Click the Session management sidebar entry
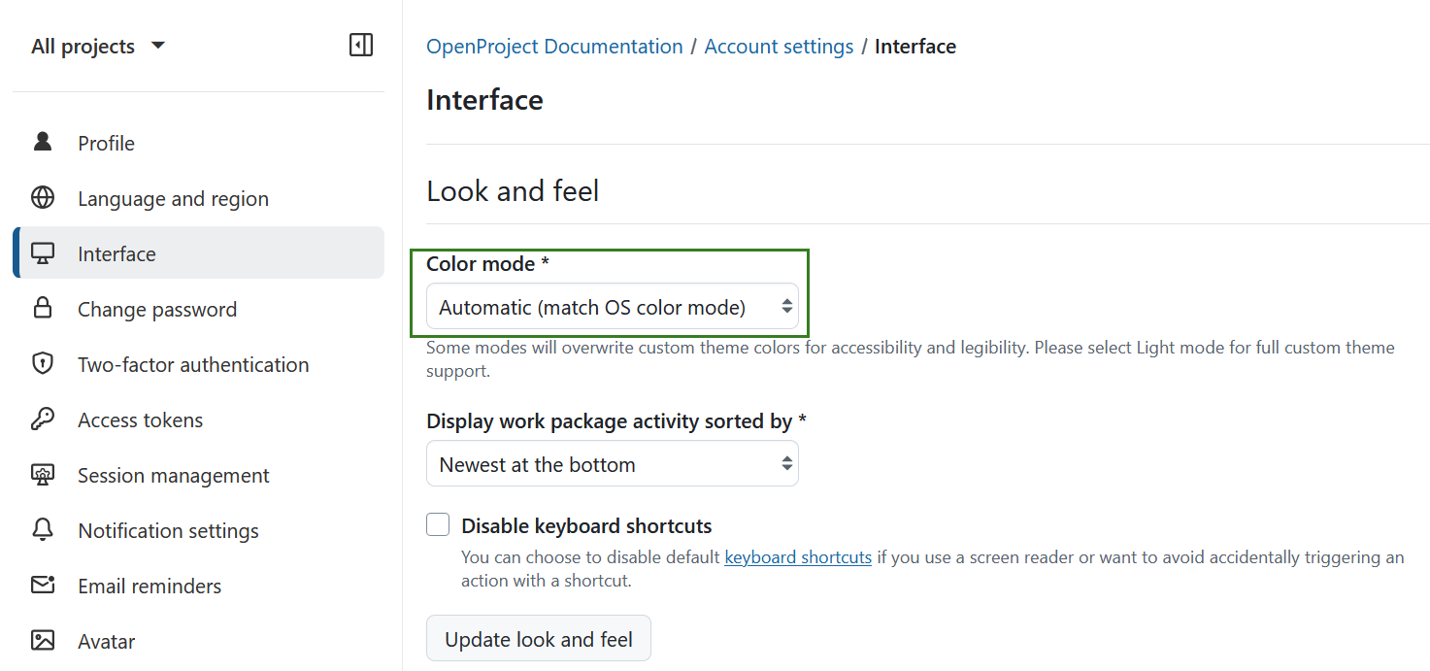Viewport: 1430px width, 671px height. (173, 475)
